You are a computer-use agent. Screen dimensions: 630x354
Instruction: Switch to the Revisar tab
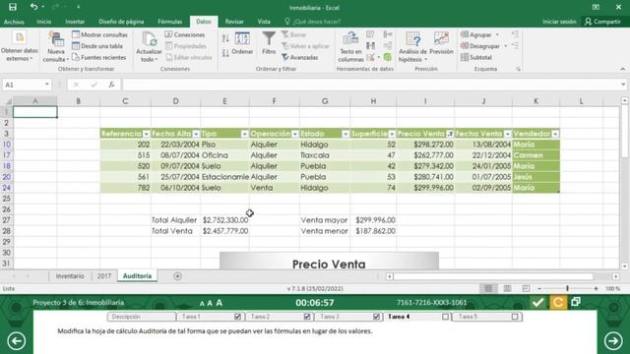[x=234, y=22]
